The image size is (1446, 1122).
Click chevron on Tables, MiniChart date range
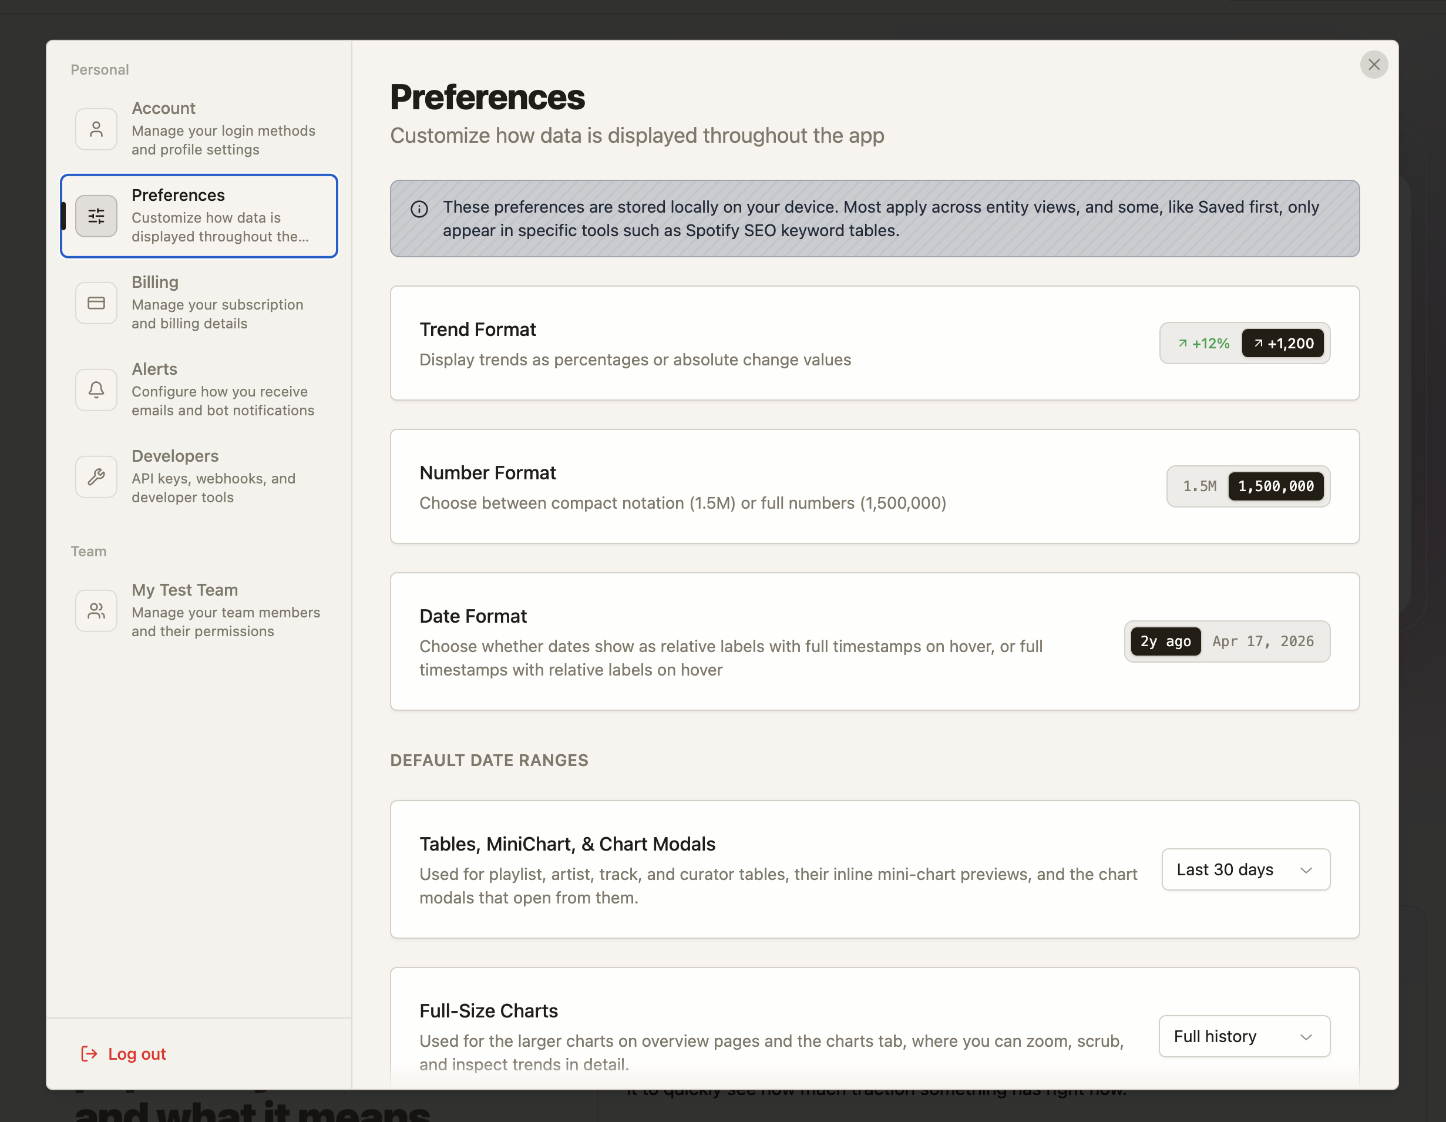(1306, 869)
